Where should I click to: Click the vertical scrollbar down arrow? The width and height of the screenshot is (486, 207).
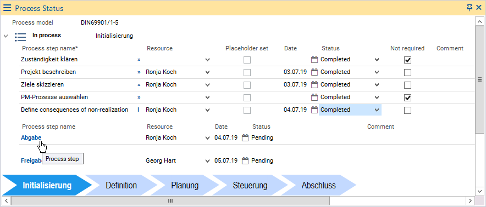(x=479, y=191)
